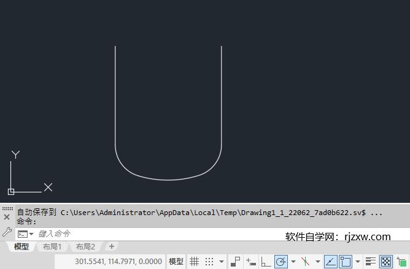This screenshot has width=410, height=269.
Task: Add new layout with plus tab
Action: click(x=112, y=246)
